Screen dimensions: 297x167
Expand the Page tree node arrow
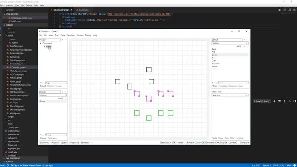click(x=45, y=46)
